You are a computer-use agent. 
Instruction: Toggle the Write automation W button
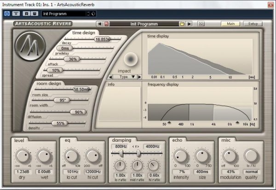click(x=34, y=13)
